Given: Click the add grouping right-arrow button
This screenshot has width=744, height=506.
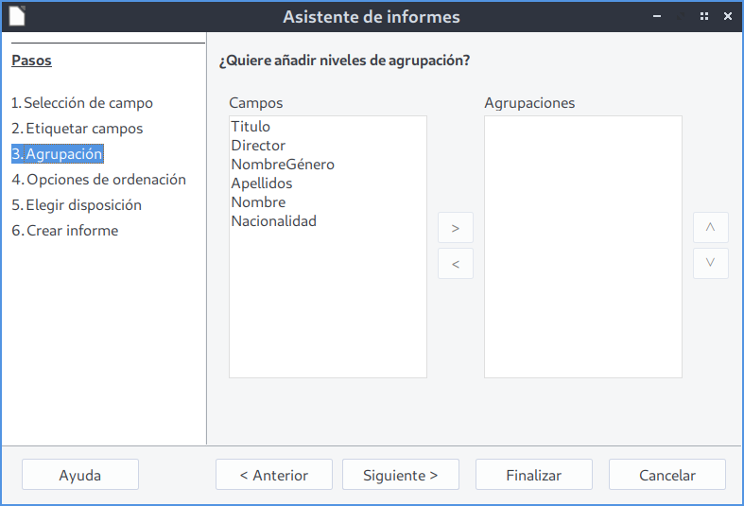Looking at the screenshot, I should [x=456, y=228].
